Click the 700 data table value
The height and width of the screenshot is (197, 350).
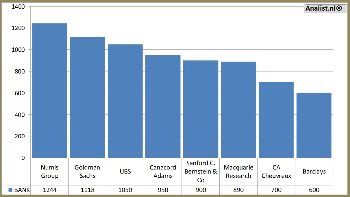tap(276, 190)
